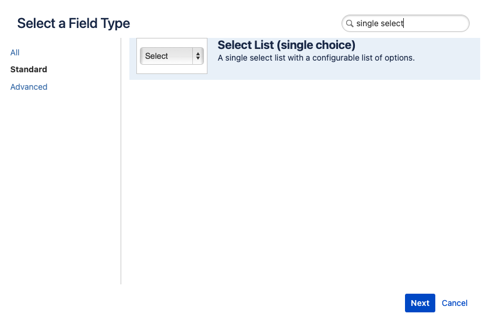
Task: Click the word 'single' in search field
Action: pyautogui.click(x=367, y=23)
